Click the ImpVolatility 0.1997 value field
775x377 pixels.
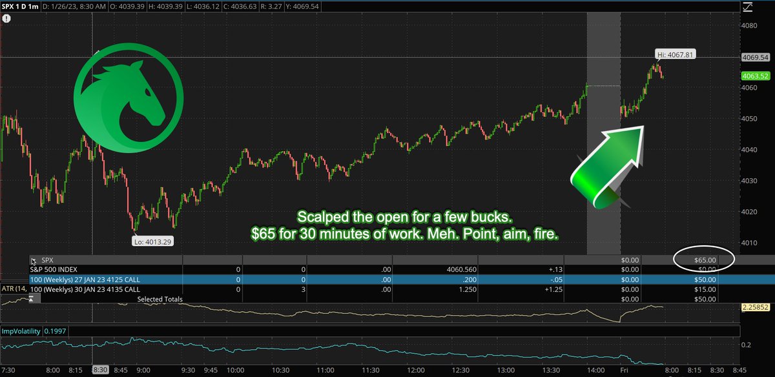click(54, 330)
